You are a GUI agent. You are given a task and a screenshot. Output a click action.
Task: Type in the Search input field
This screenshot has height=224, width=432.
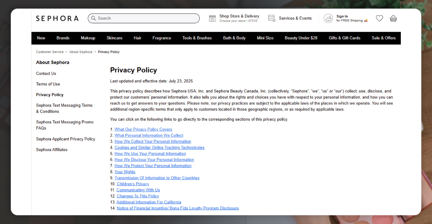point(147,18)
